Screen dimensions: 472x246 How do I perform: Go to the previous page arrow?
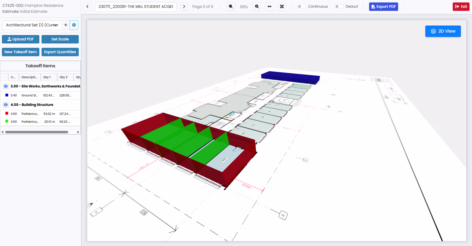(87, 7)
